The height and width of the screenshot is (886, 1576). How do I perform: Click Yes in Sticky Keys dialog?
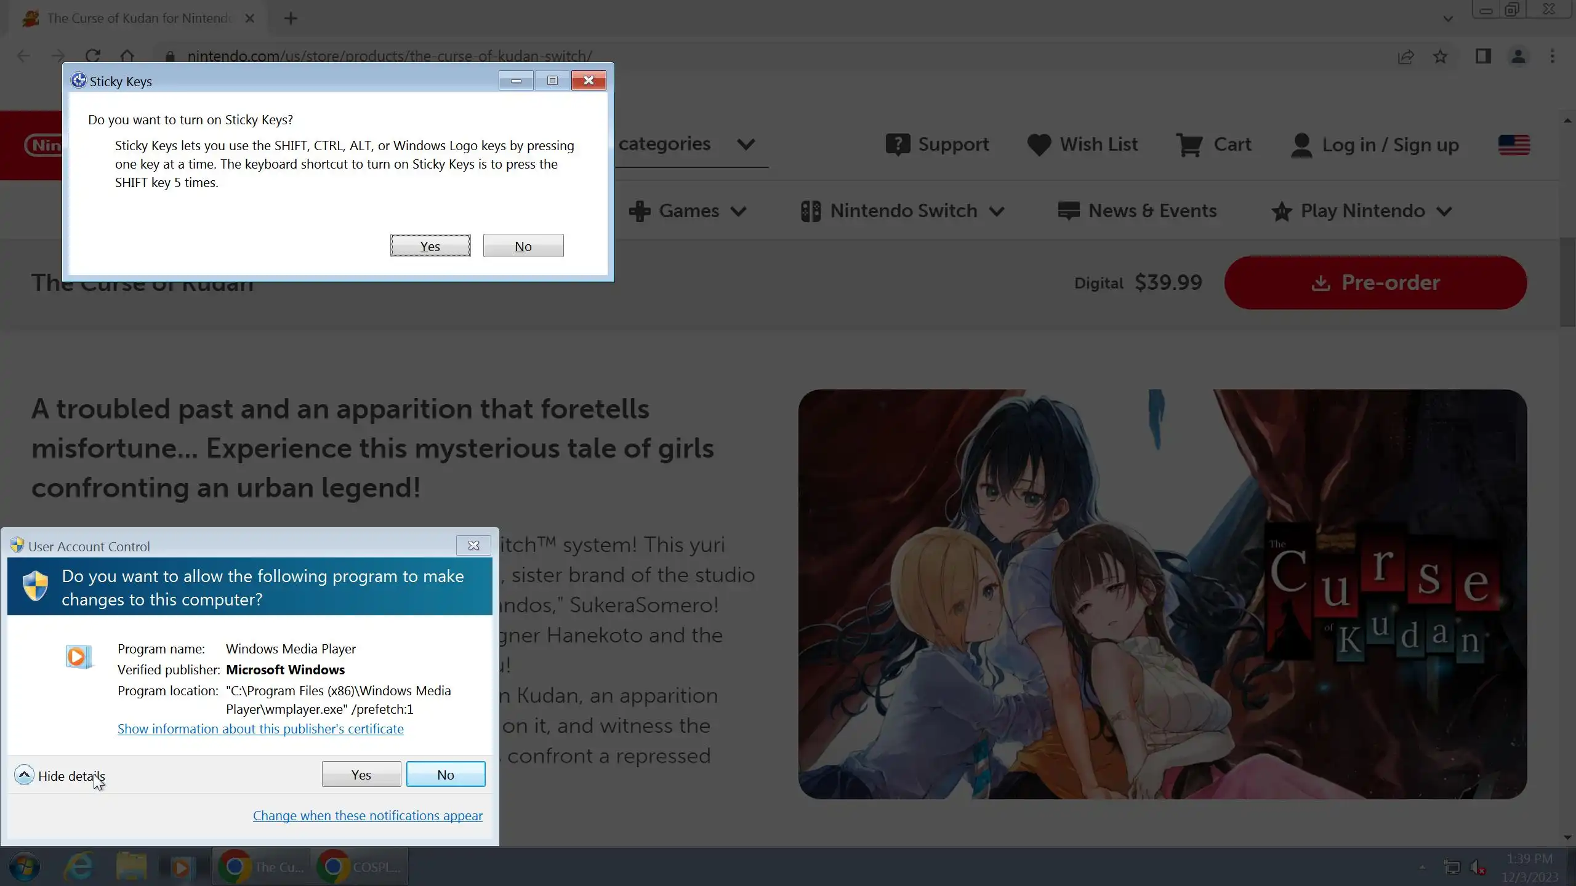click(x=430, y=246)
